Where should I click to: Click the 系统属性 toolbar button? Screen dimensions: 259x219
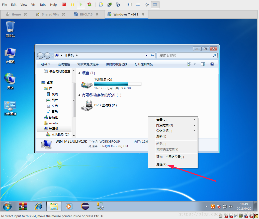(x=64, y=64)
